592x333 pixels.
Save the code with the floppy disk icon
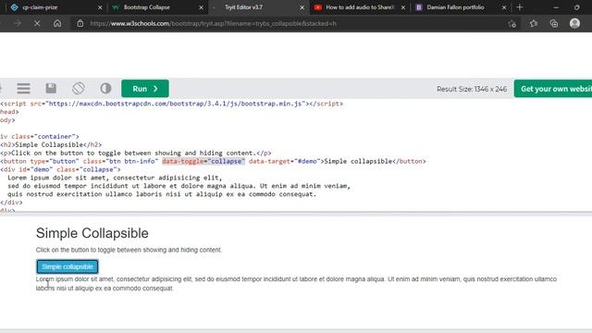tap(51, 89)
